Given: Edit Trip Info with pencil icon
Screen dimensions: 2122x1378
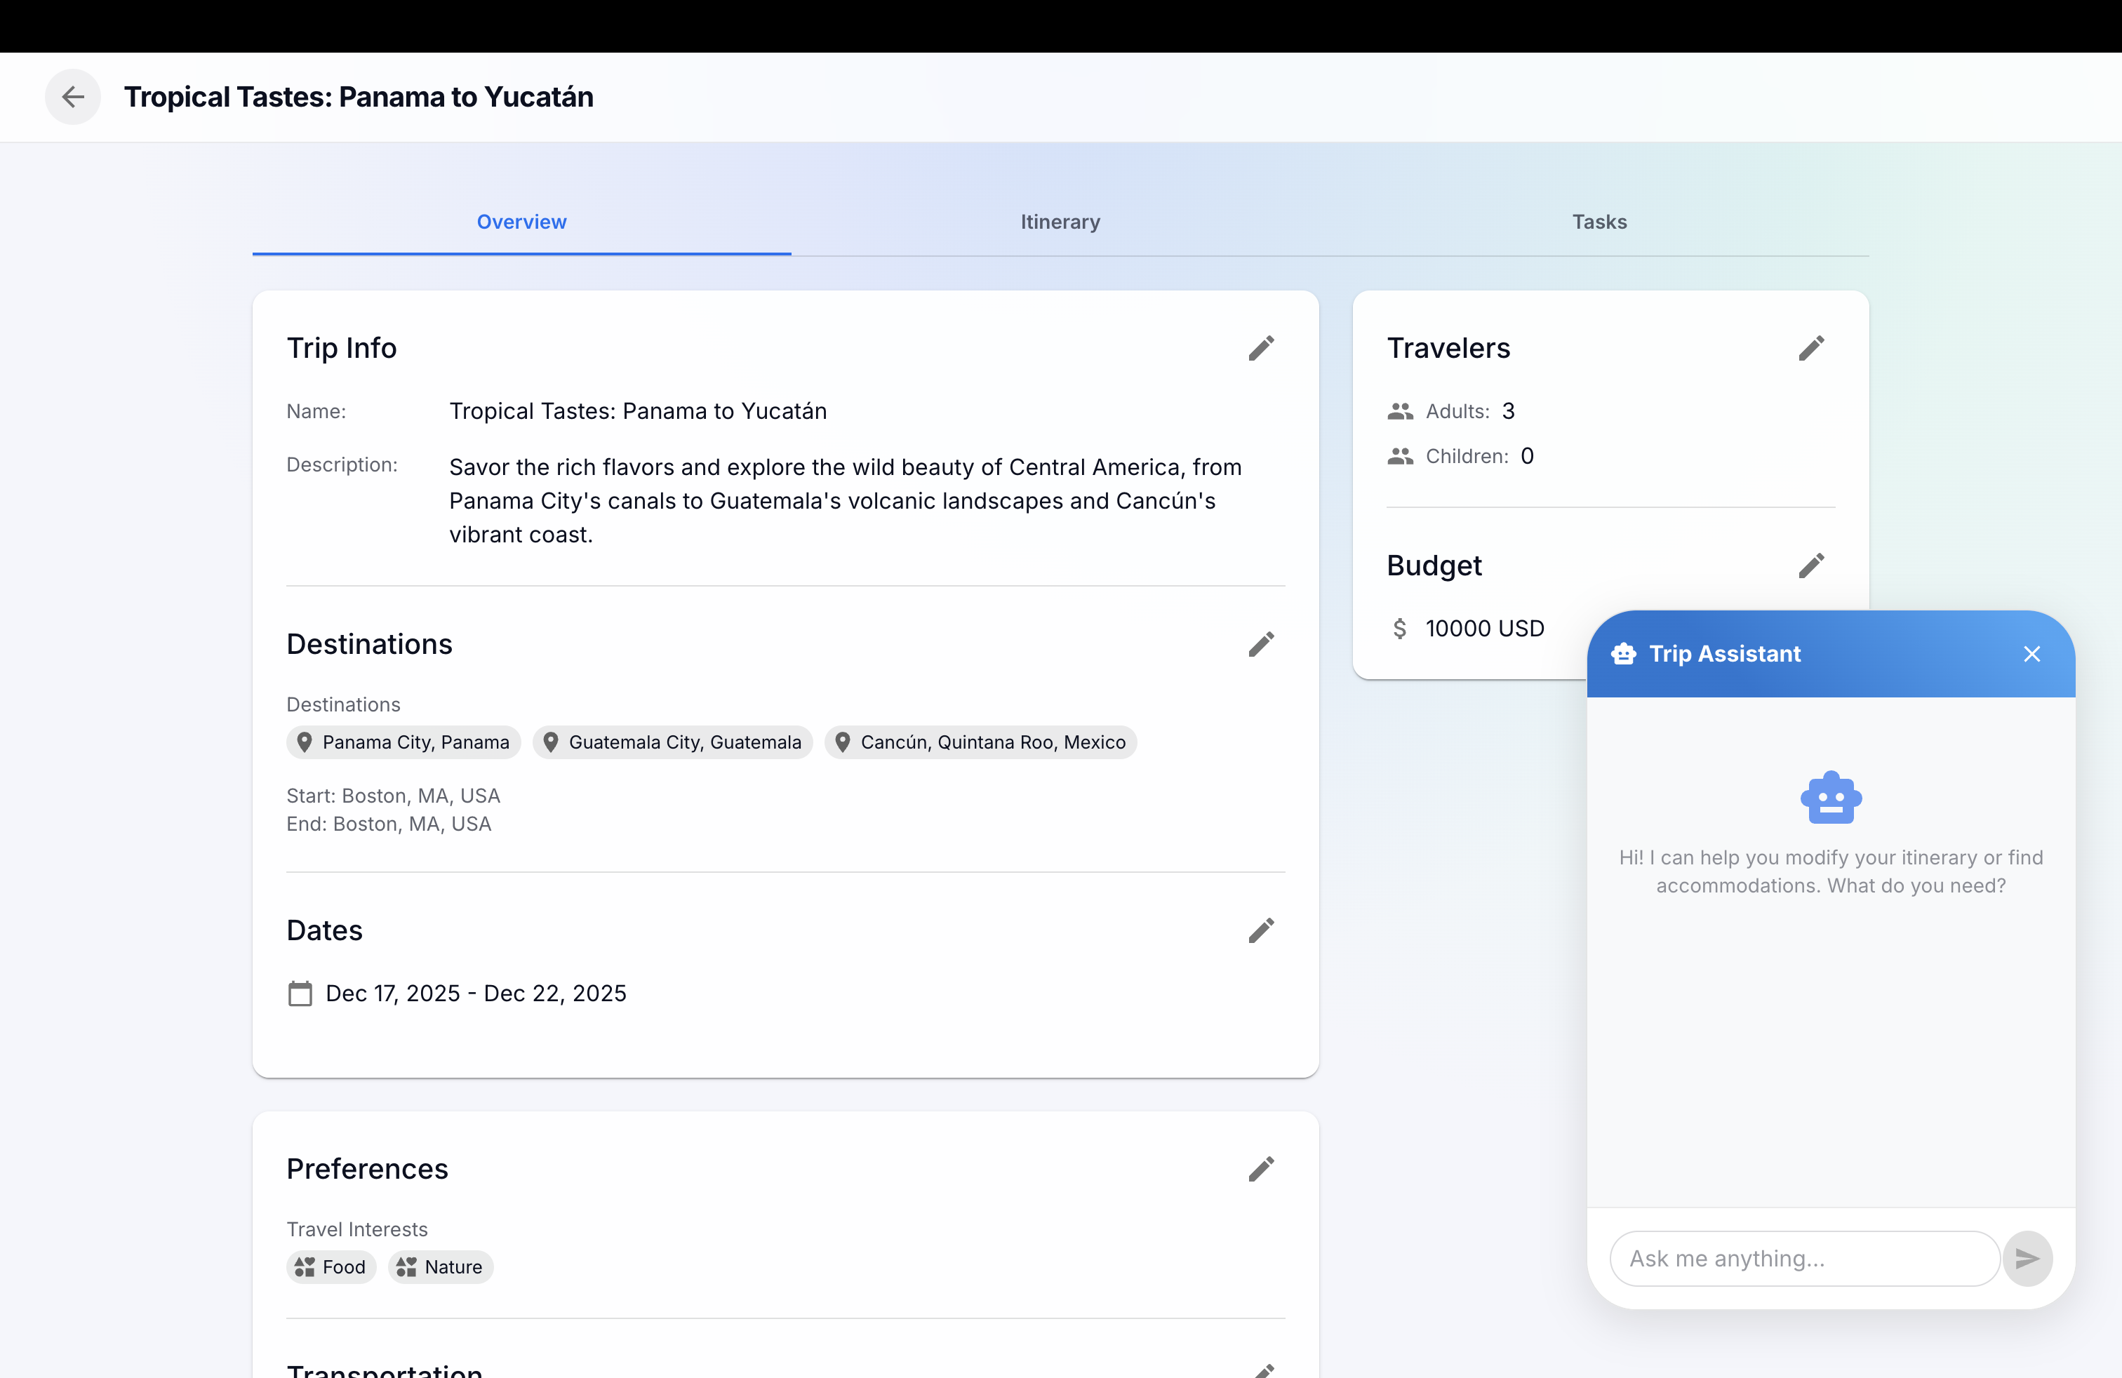Looking at the screenshot, I should pyautogui.click(x=1261, y=347).
